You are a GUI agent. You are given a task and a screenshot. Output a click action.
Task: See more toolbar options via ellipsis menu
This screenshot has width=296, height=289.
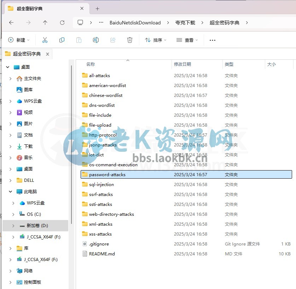coord(212,40)
